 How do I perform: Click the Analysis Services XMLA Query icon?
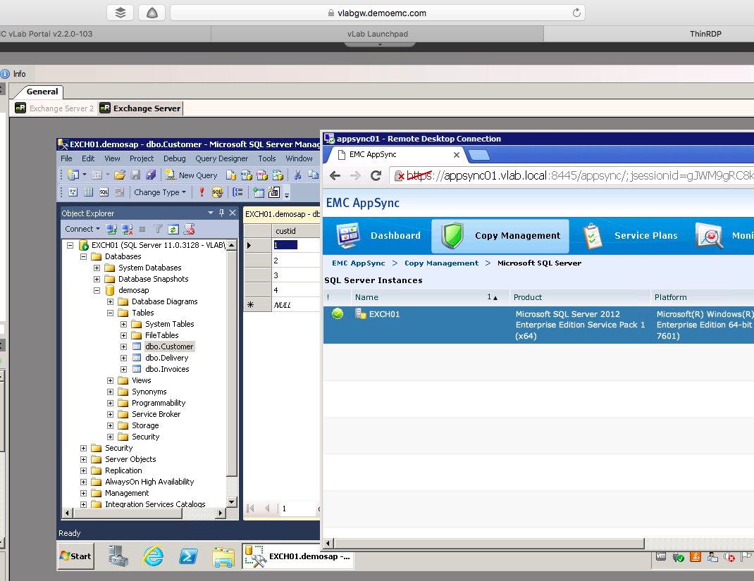(x=278, y=175)
